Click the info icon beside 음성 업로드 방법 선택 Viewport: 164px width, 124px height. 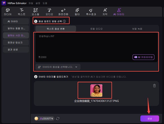point(64,21)
